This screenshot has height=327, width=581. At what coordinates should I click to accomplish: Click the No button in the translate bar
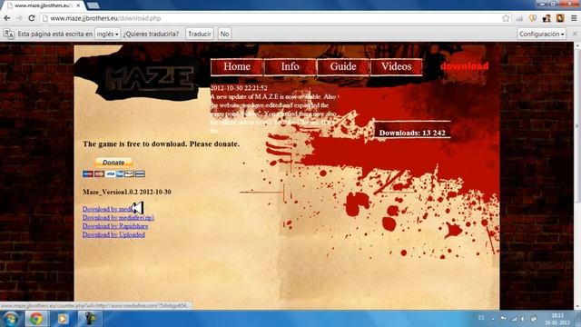coord(224,34)
